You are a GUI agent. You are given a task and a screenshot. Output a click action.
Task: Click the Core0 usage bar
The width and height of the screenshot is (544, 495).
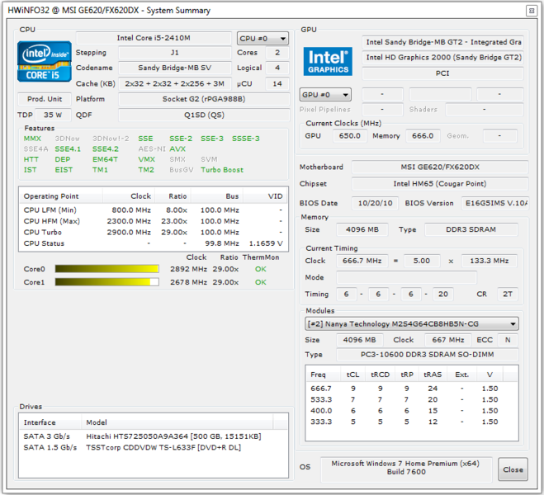pos(106,269)
